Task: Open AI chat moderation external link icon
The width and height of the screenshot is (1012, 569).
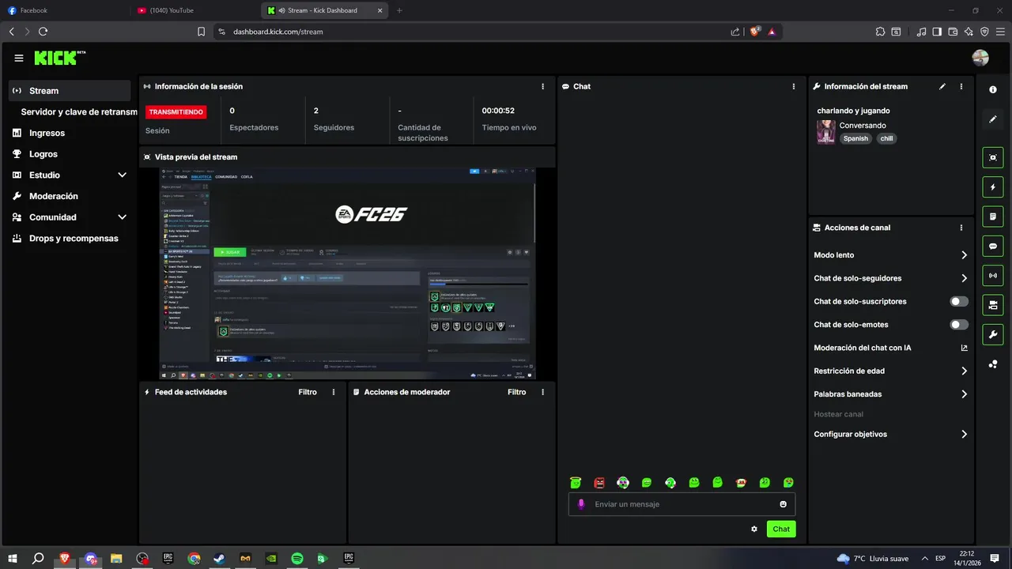Action: coord(965,348)
